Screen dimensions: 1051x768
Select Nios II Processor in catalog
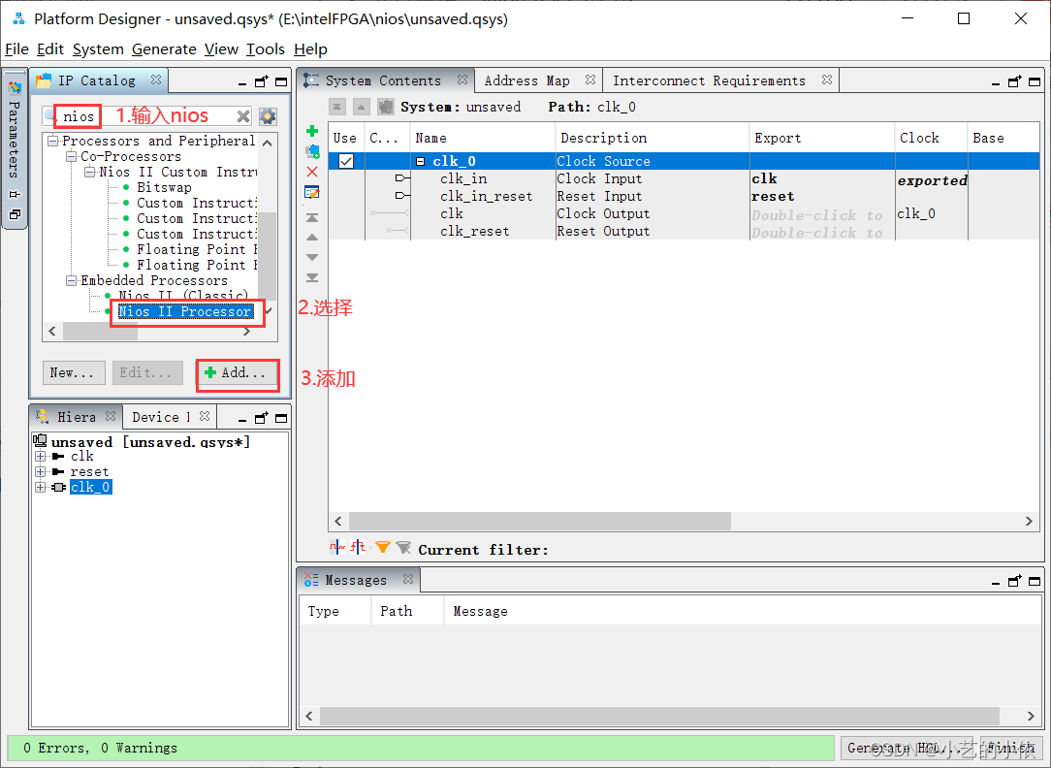185,311
